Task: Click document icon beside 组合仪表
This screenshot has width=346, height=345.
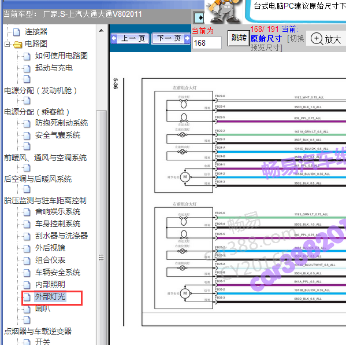Action: [27, 260]
